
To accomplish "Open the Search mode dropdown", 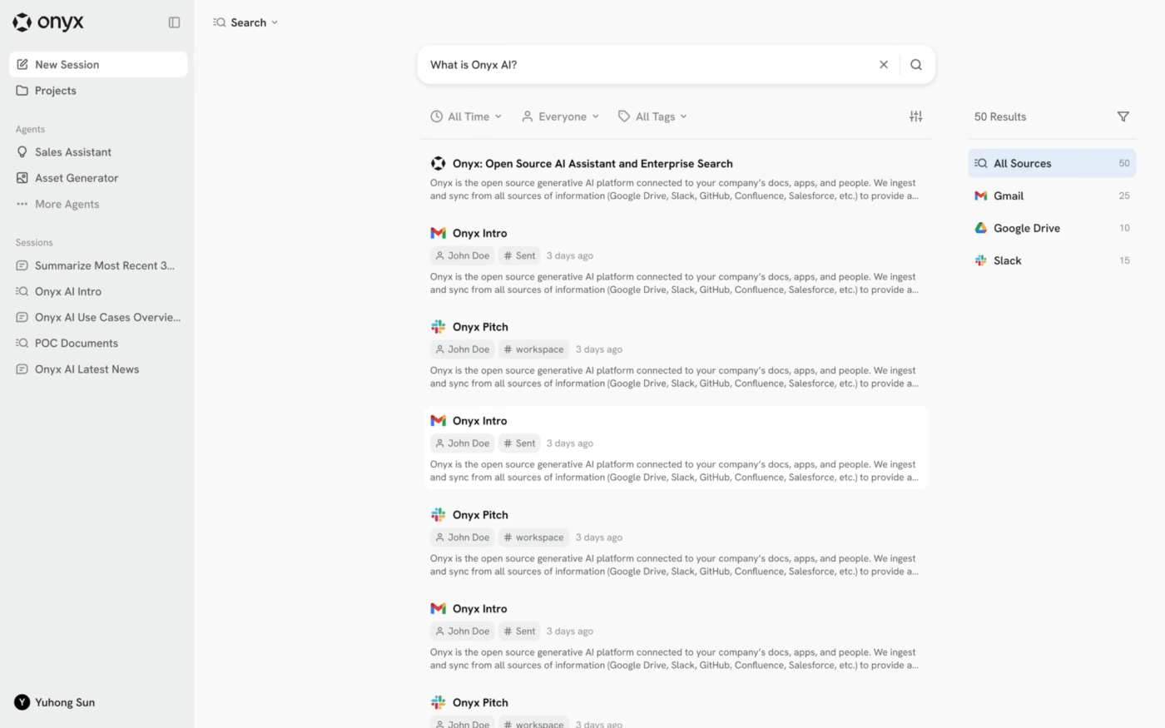I will click(245, 22).
